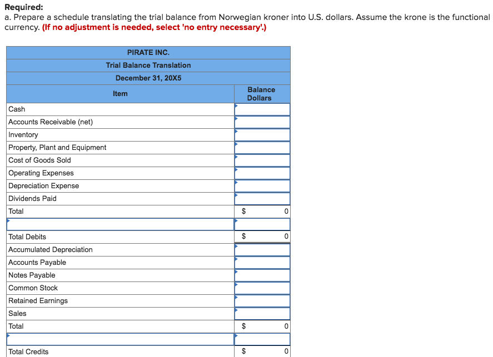Open the dropdown row below the second Total

tap(120, 339)
